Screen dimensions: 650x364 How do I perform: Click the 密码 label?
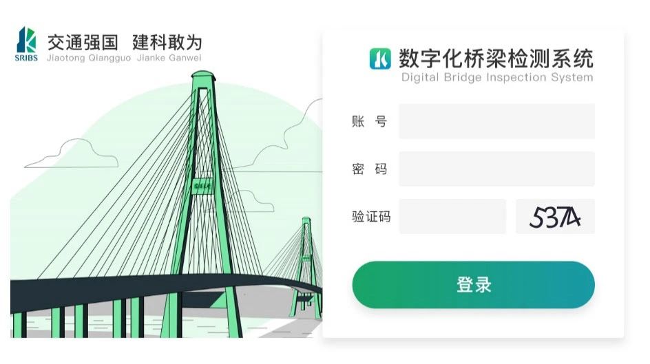click(369, 169)
